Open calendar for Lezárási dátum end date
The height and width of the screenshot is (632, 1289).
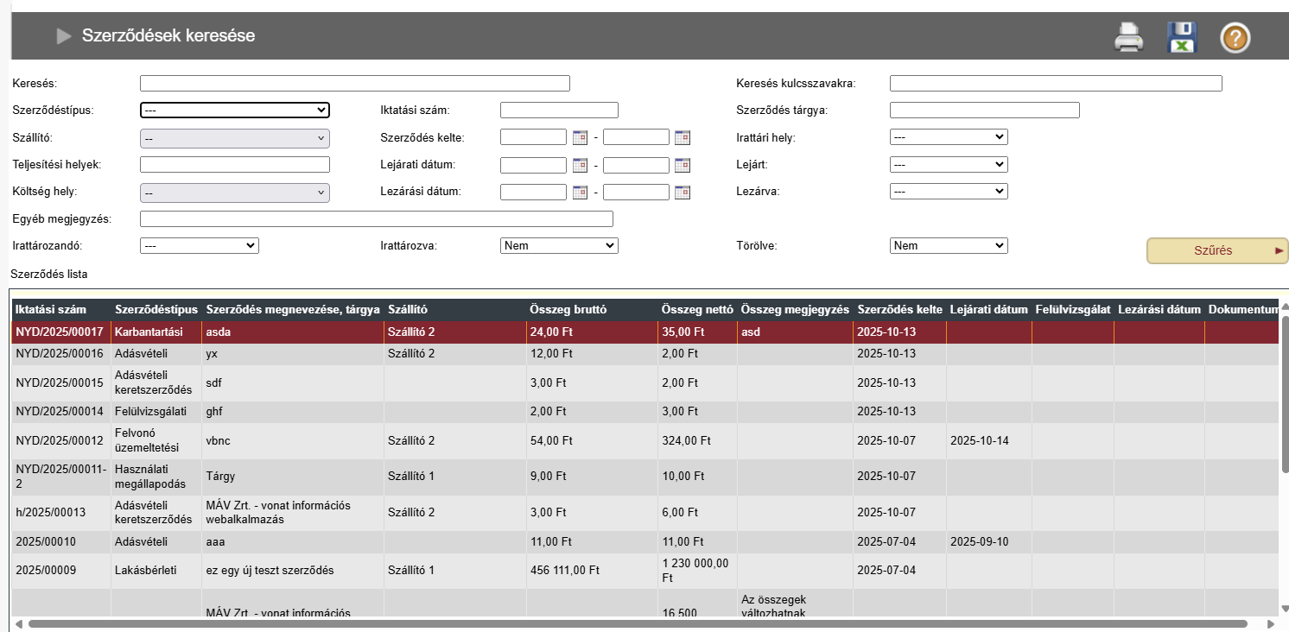tap(683, 192)
